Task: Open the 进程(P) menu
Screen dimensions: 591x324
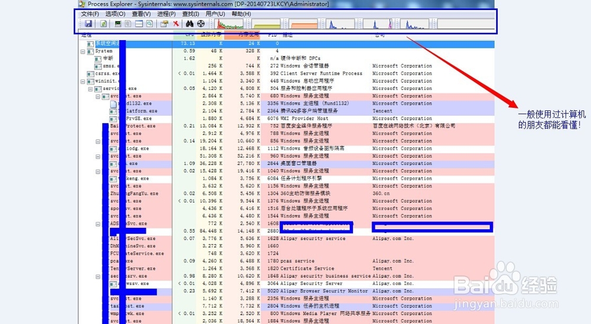Action: 166,14
